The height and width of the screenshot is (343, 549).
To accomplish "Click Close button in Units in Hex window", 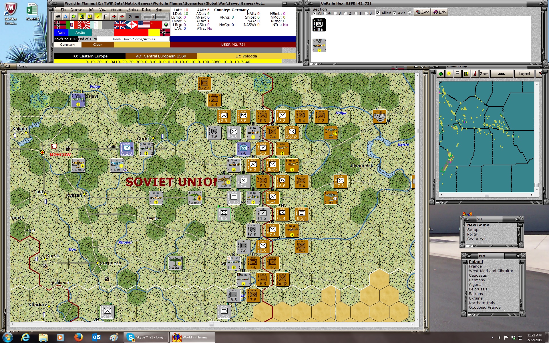I will [x=422, y=12].
